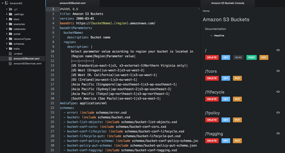Select the resourceTypes folder label

(22, 39)
